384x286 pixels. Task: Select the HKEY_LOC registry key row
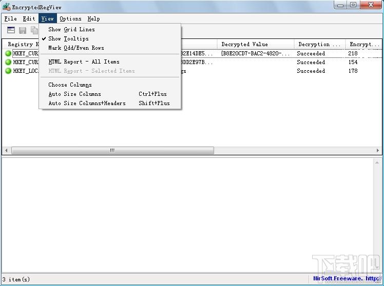26,71
